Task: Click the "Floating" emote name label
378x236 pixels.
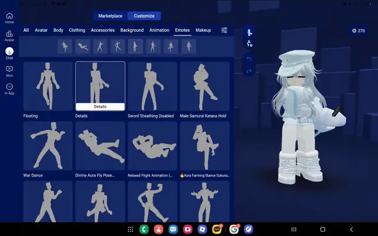Action: 31,116
